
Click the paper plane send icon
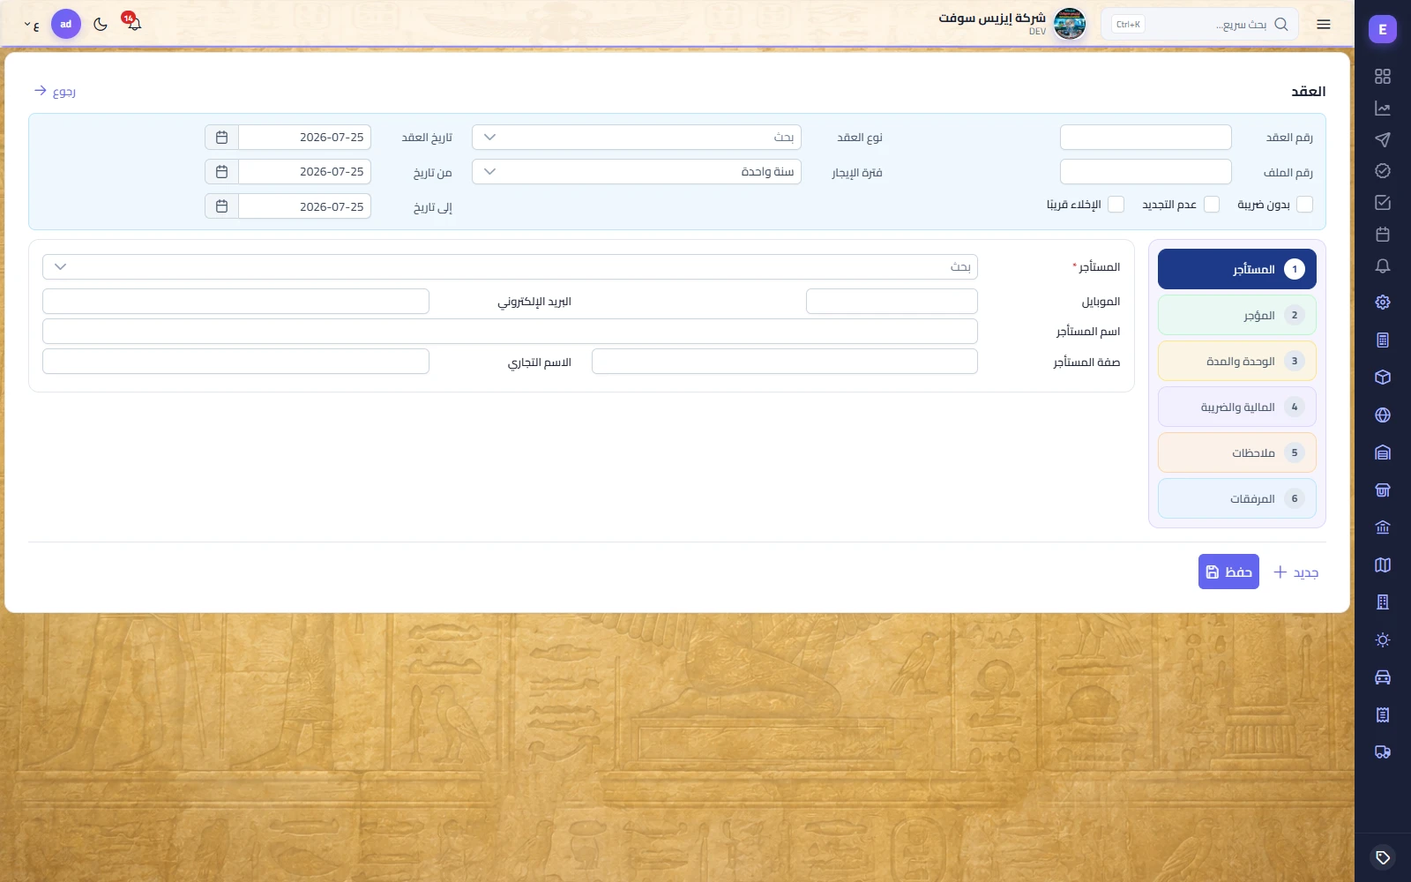[x=1382, y=139]
